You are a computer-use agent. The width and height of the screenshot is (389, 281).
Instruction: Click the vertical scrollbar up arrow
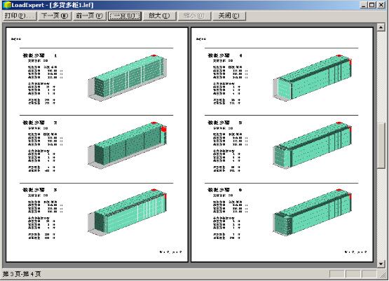(x=381, y=27)
